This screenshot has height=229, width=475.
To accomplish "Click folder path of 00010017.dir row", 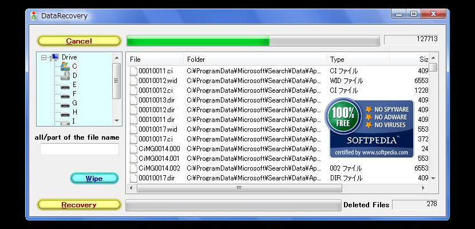I will [254, 178].
